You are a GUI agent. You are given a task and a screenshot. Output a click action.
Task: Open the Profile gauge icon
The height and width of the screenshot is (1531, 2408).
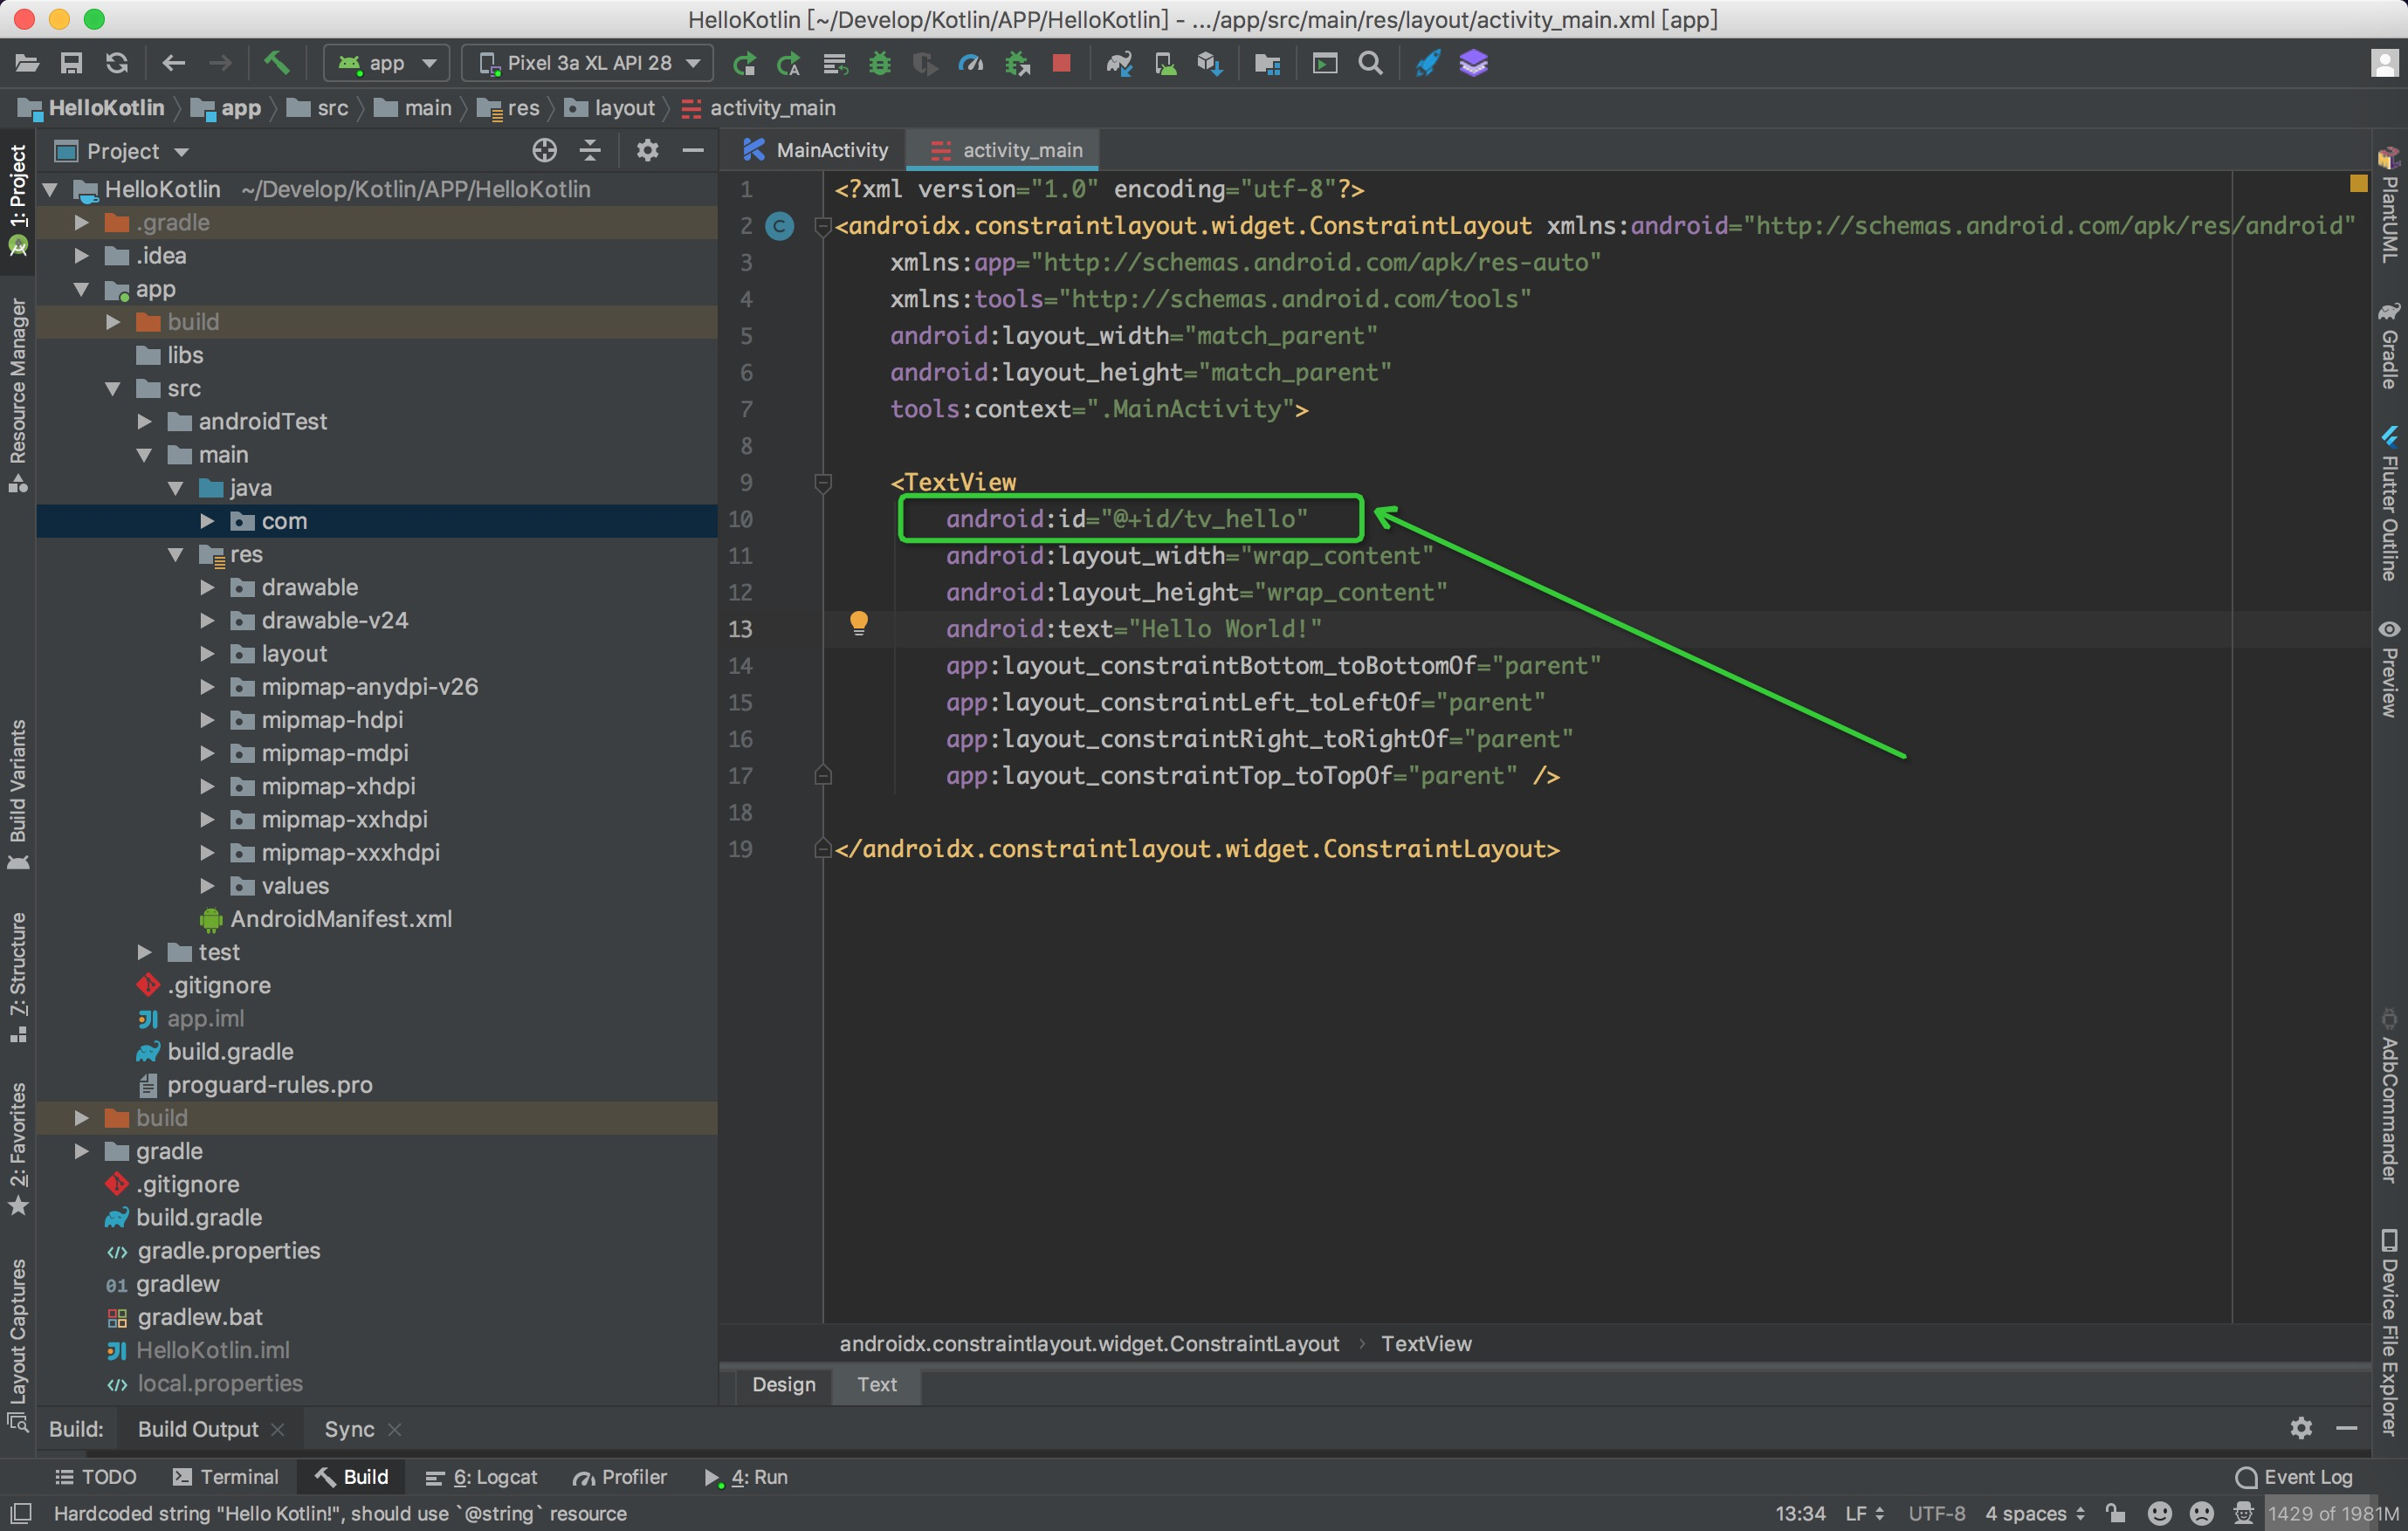[971, 64]
